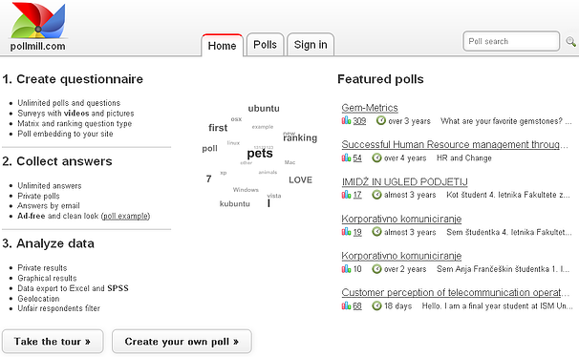
Task: Focus the Poll search input field
Action: coord(511,41)
